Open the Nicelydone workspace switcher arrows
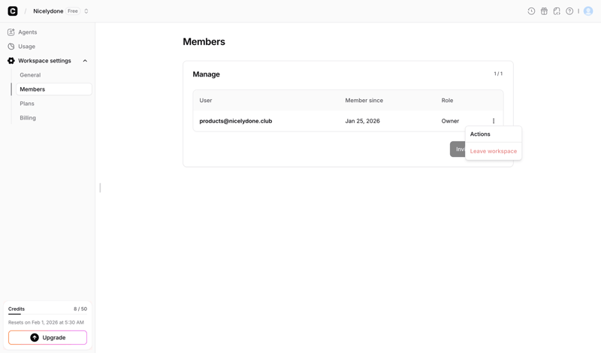The image size is (601, 353). [x=86, y=11]
